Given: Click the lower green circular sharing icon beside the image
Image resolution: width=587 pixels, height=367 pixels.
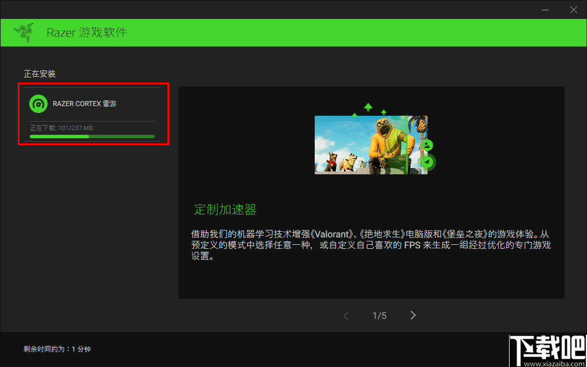Looking at the screenshot, I should coord(428,162).
